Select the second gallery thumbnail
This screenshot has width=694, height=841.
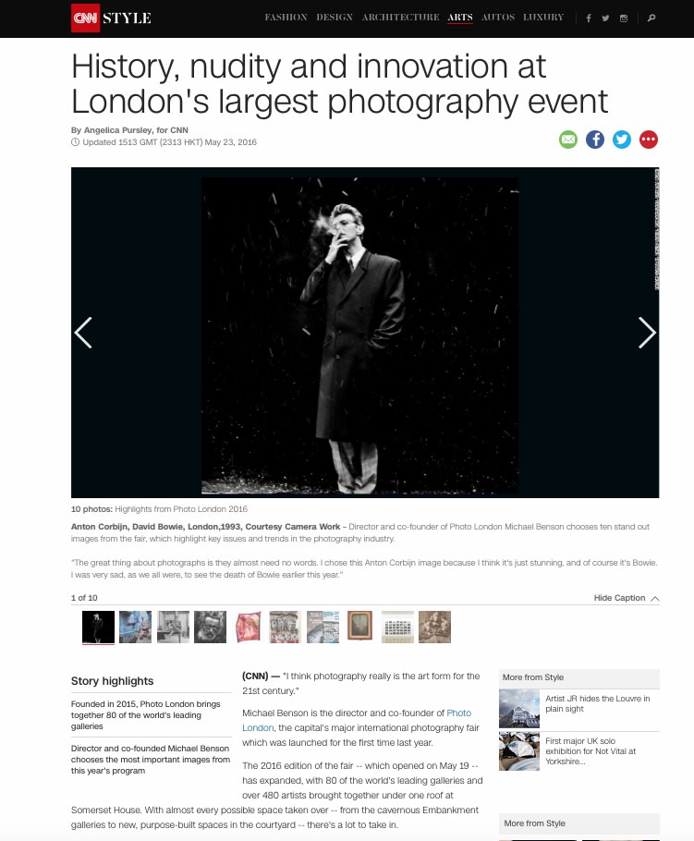click(x=135, y=627)
